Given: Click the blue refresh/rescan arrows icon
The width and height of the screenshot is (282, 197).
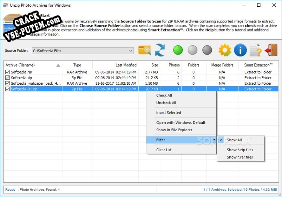Looking at the screenshot, I should coord(160,50).
